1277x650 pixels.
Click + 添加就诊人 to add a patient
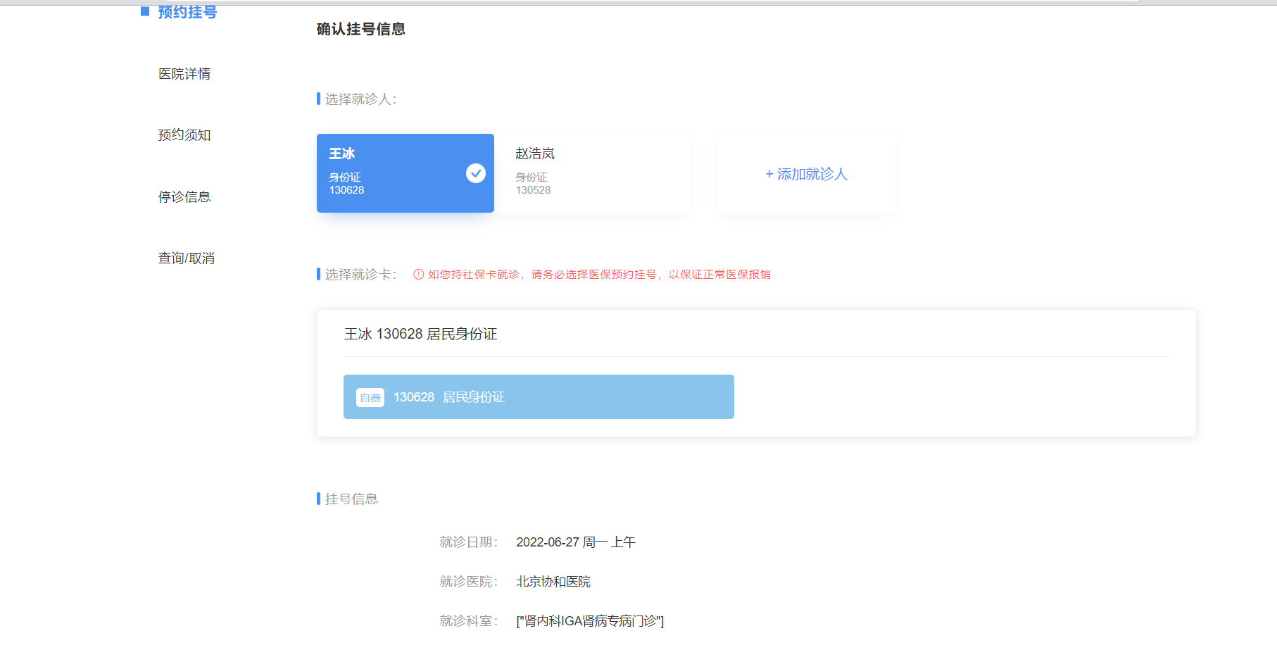[807, 174]
